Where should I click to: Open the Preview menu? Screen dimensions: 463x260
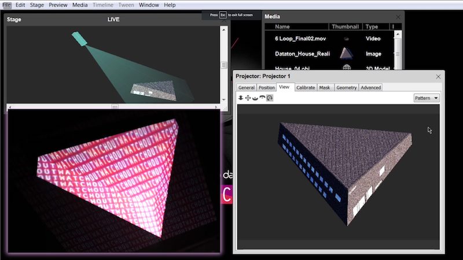pyautogui.click(x=58, y=5)
